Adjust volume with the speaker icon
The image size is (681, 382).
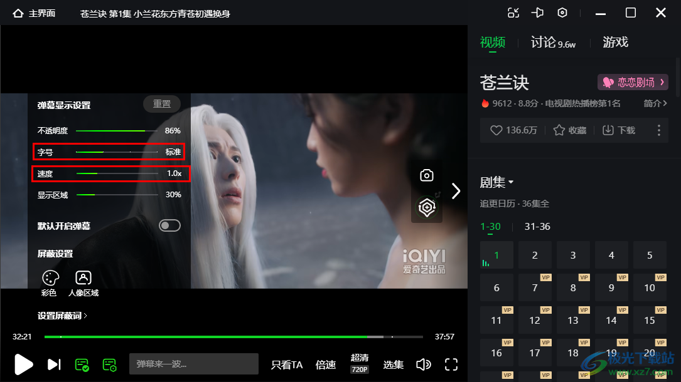(x=424, y=364)
